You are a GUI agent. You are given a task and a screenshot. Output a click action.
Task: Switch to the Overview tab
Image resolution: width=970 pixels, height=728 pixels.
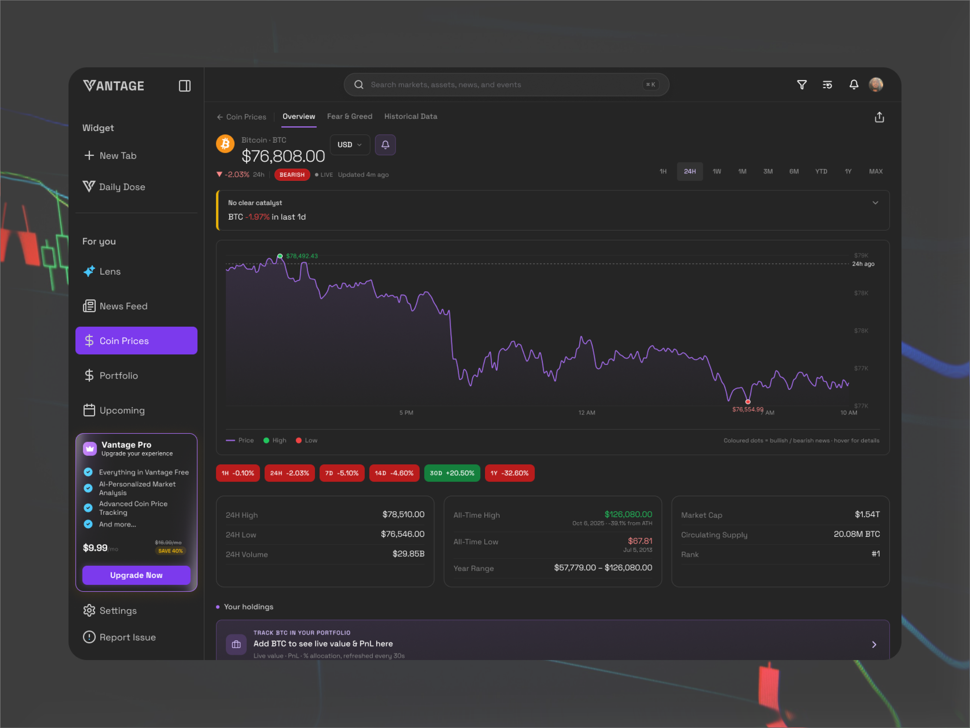[299, 117]
